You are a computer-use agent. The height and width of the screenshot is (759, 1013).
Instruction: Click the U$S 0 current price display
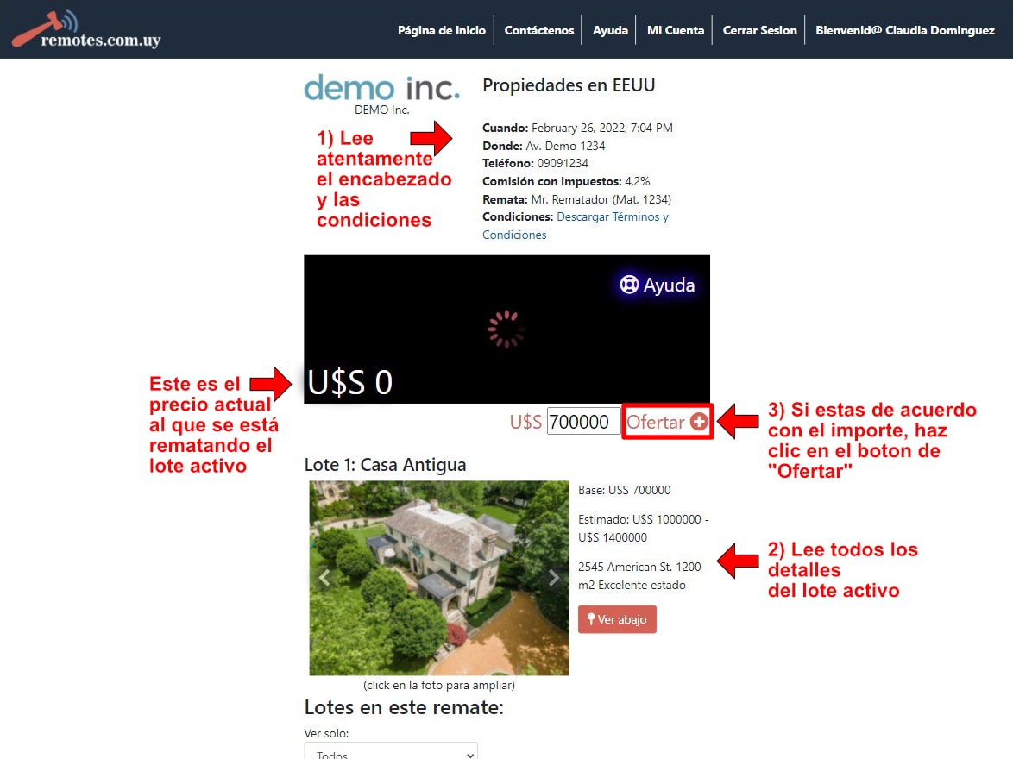coord(349,382)
